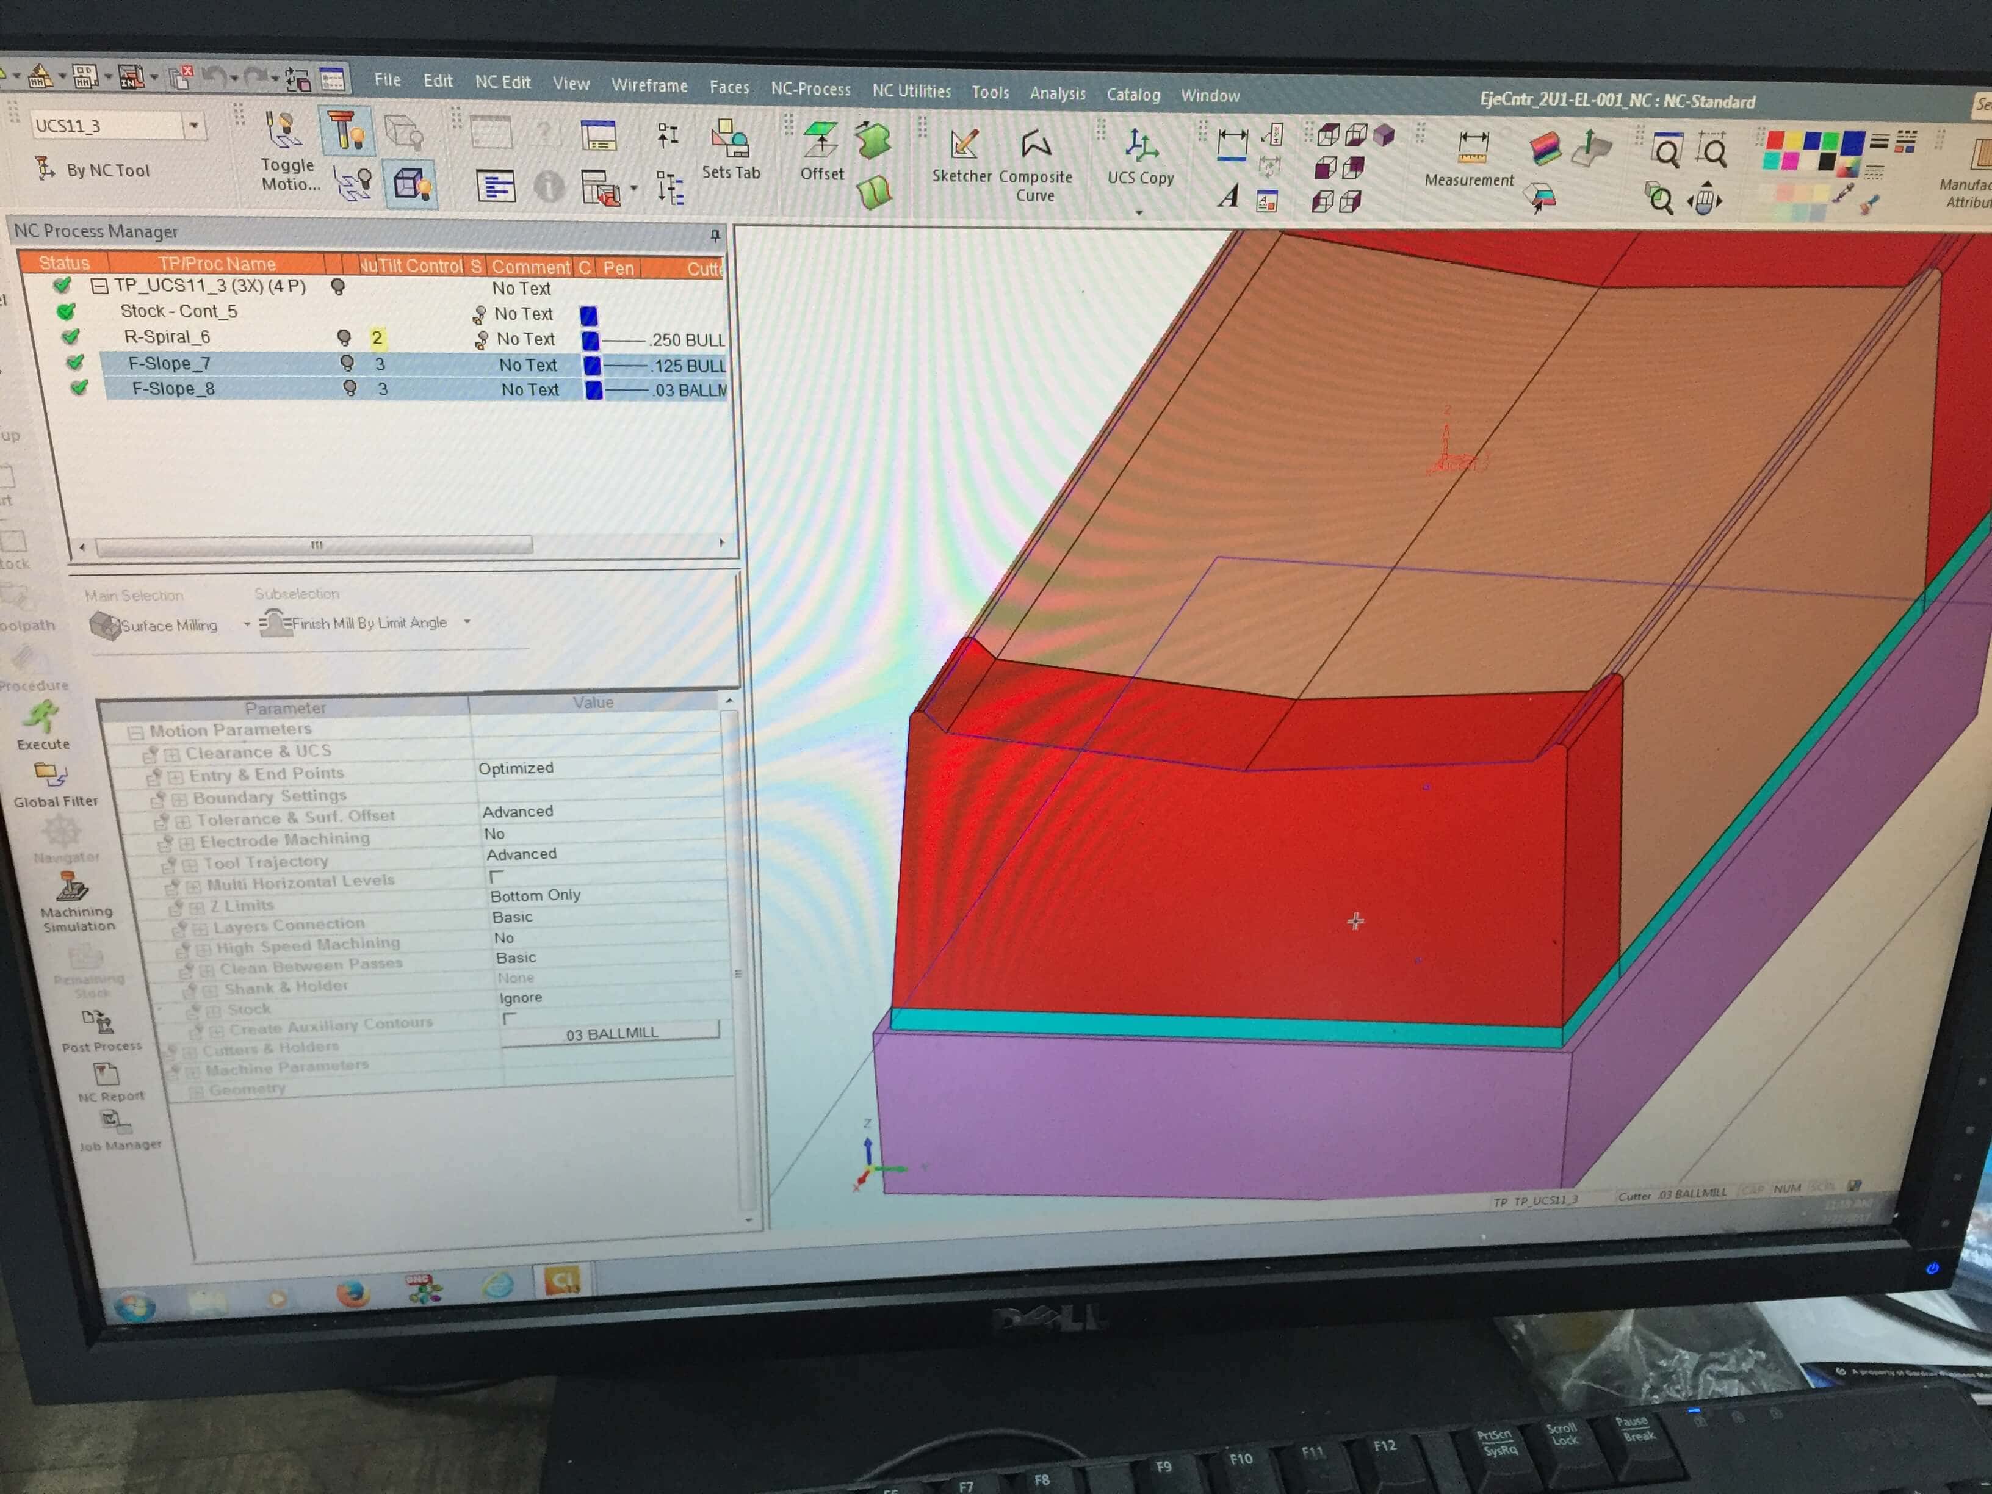The image size is (1992, 1494).
Task: Open the UCS11_3 dropdown list
Action: 193,125
